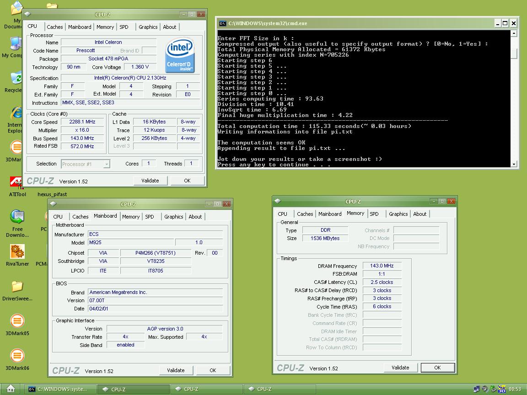
Task: Click the speaker tray icon
Action: pyautogui.click(x=485, y=389)
